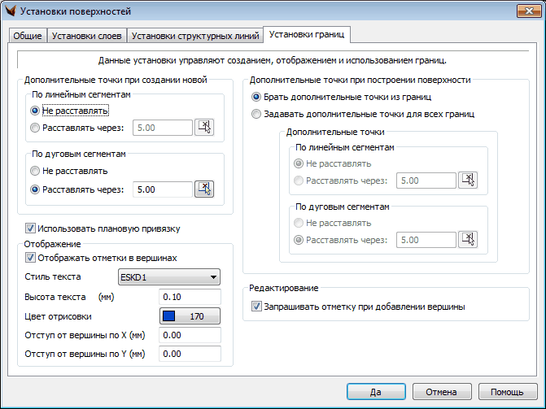546x409 pixels.
Task: Select Не расставлять under arc segments
Action: click(x=35, y=171)
